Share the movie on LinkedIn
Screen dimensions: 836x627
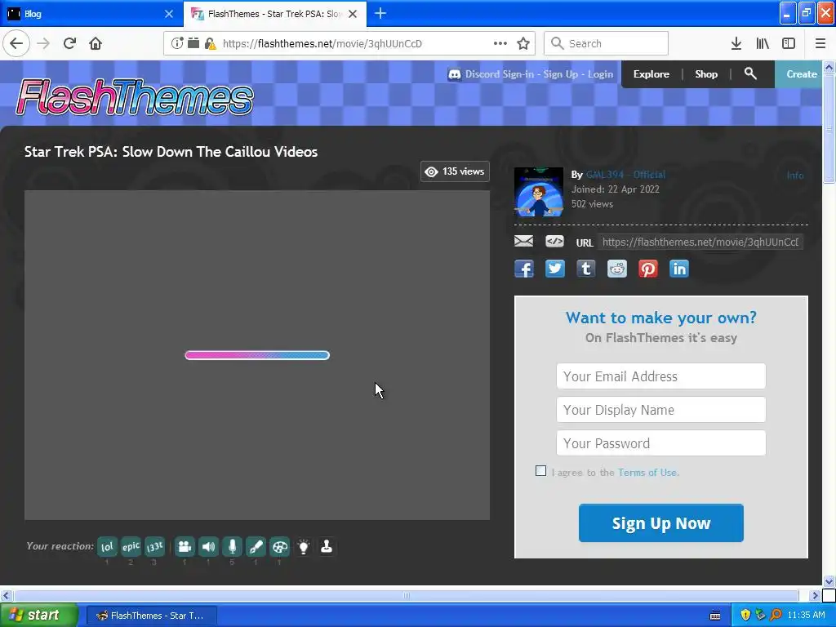(x=678, y=269)
